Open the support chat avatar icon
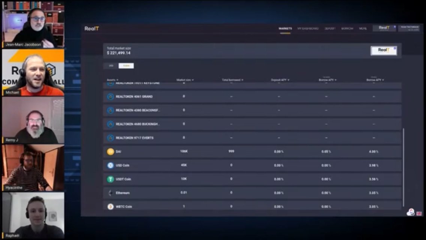This screenshot has height=240, width=426. point(411,212)
